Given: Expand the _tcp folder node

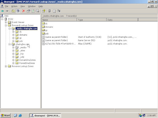Looking at the screenshot, I should click(13, 54).
